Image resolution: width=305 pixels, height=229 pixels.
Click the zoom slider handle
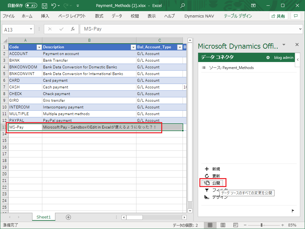(262, 225)
